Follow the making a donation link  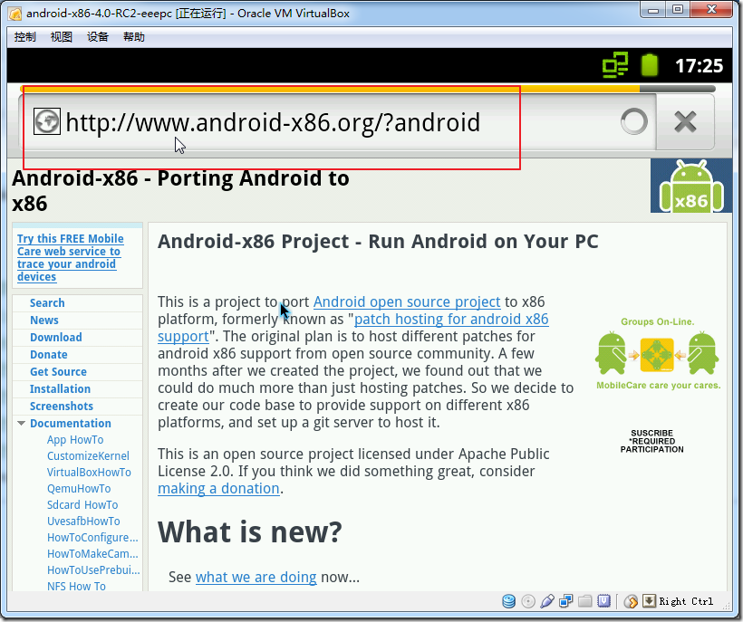click(x=218, y=489)
